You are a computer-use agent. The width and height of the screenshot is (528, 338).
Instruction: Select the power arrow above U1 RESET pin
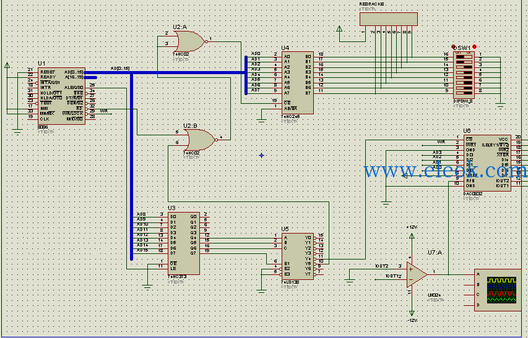click(x=7, y=64)
